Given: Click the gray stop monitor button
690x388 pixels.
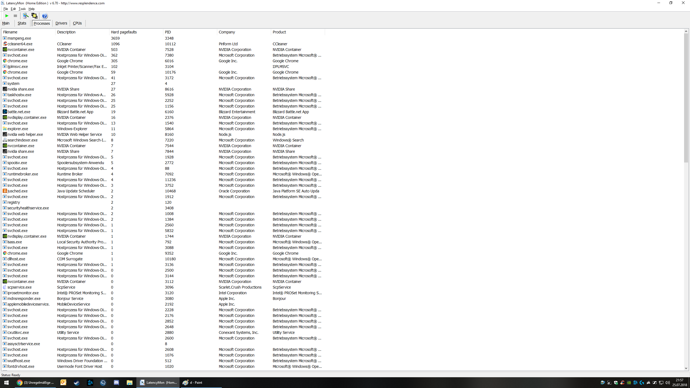Looking at the screenshot, I should (15, 16).
